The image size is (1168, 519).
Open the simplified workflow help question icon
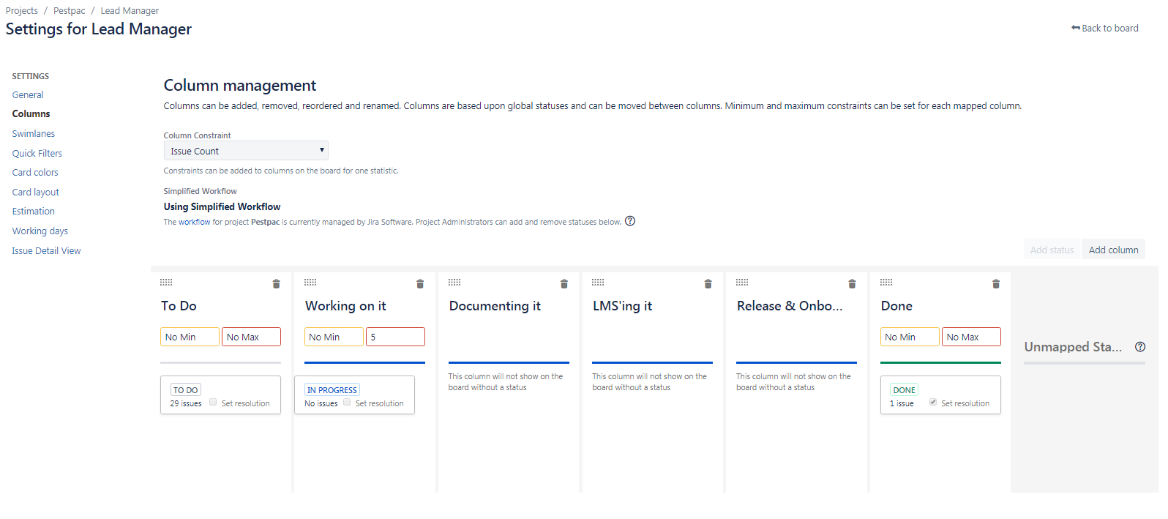[x=630, y=221]
